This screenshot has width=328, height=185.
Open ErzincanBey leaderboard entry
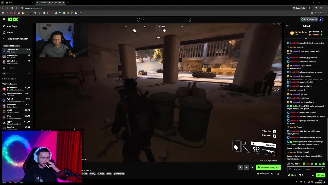[x=299, y=33]
